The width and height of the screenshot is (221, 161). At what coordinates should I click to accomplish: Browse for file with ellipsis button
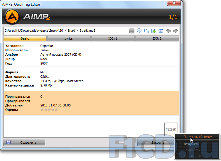(132, 31)
